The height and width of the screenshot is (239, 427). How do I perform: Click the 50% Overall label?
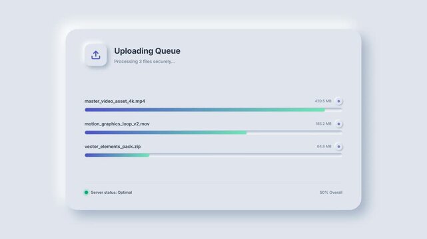[331, 193]
